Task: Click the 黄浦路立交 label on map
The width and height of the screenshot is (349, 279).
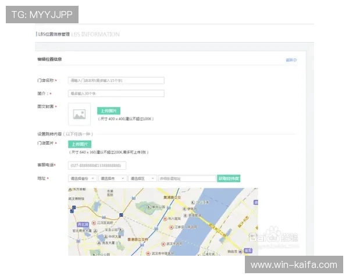Action: tap(172, 198)
